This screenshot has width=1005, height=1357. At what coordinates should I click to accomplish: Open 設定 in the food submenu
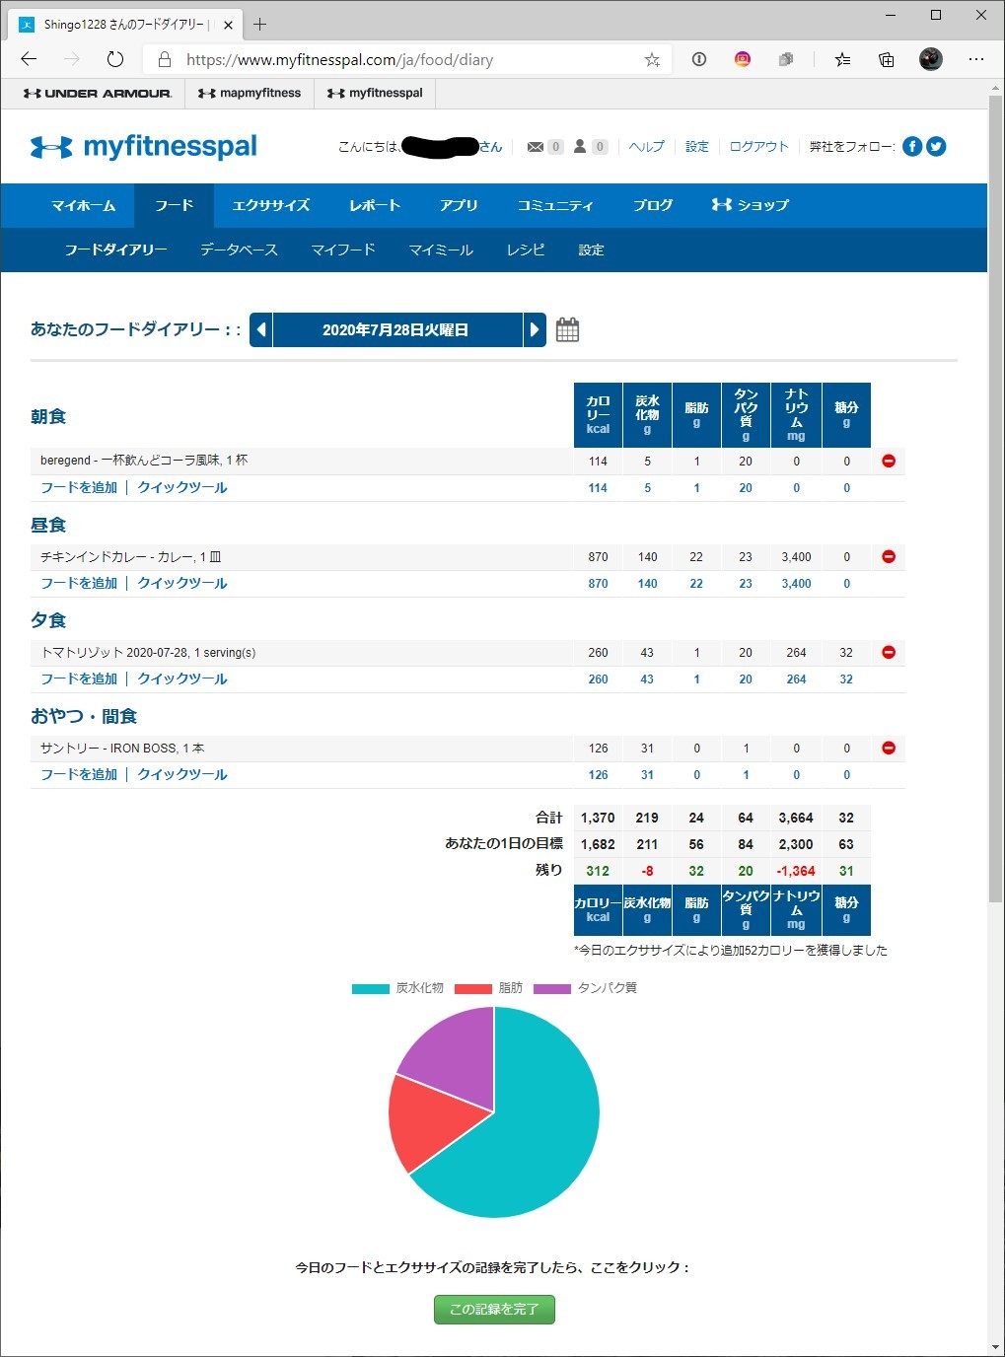[x=591, y=250]
